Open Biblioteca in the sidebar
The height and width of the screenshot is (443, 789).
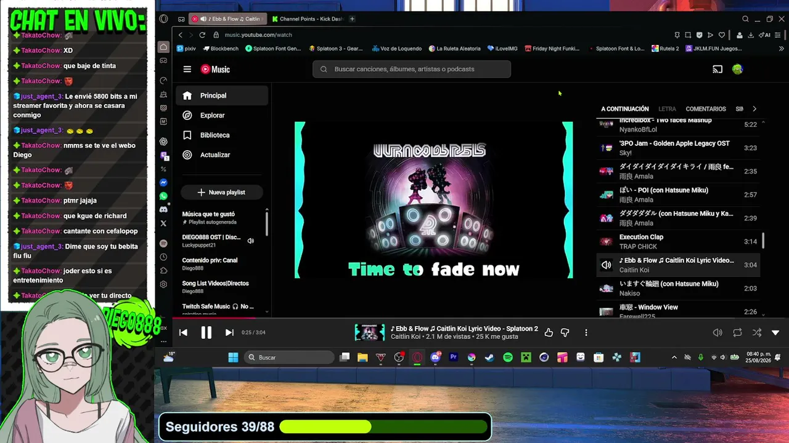coord(222,135)
